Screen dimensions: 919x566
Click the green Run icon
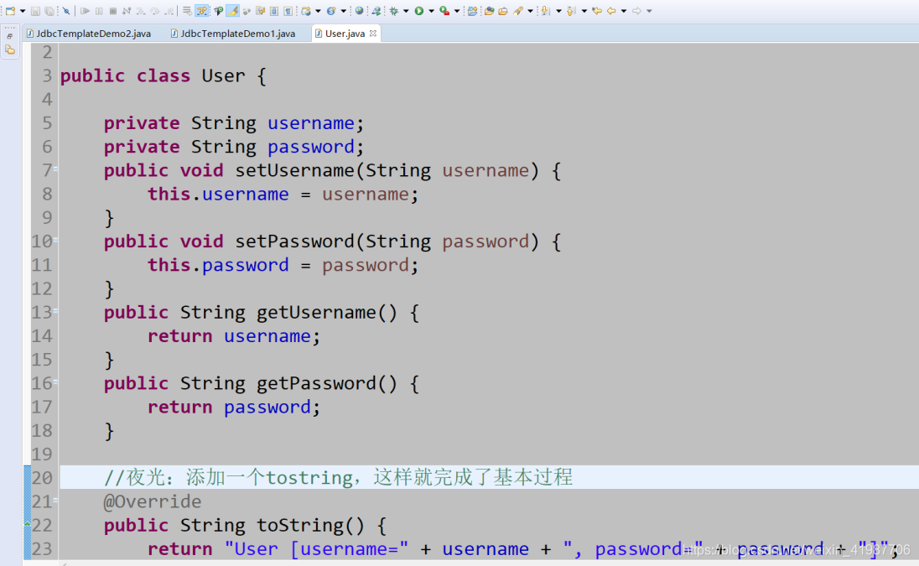[x=419, y=11]
